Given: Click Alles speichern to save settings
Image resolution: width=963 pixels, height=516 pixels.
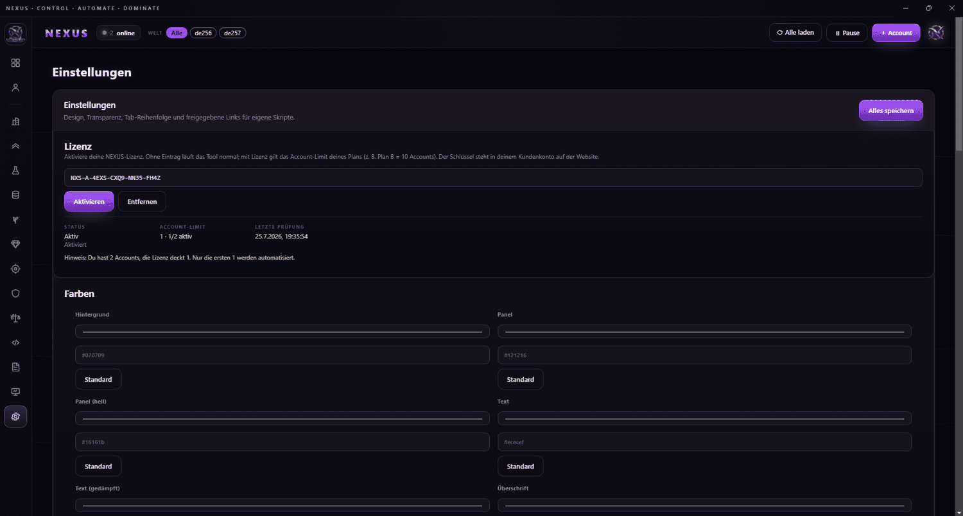Looking at the screenshot, I should pyautogui.click(x=891, y=111).
